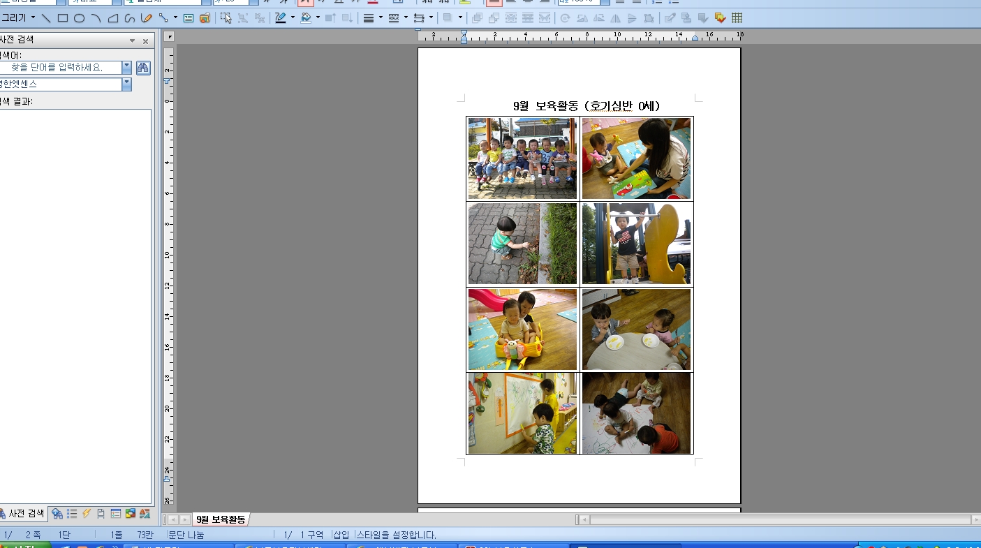
Task: Click the fill color paint bucket icon
Action: tap(306, 18)
